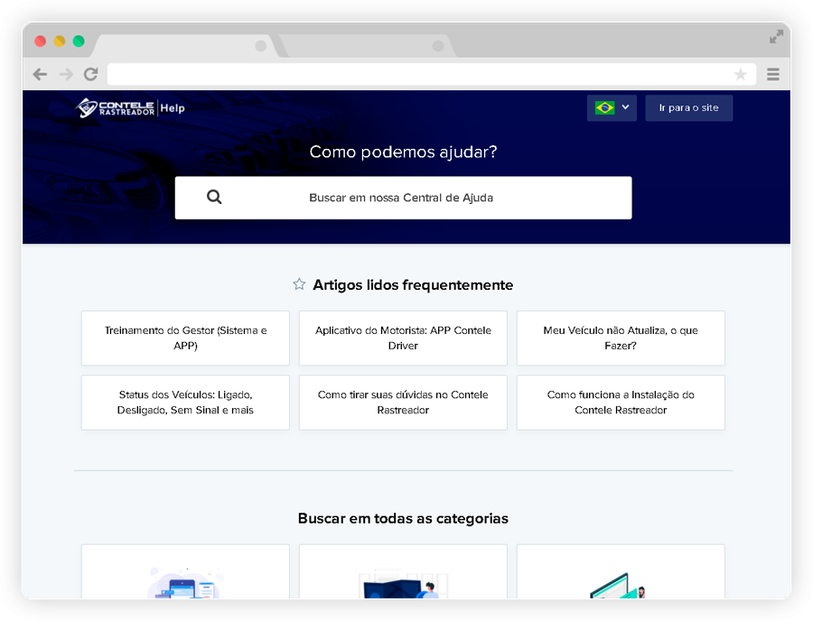
Task: Open Meu Veículo não Atualiza article
Action: coord(621,338)
